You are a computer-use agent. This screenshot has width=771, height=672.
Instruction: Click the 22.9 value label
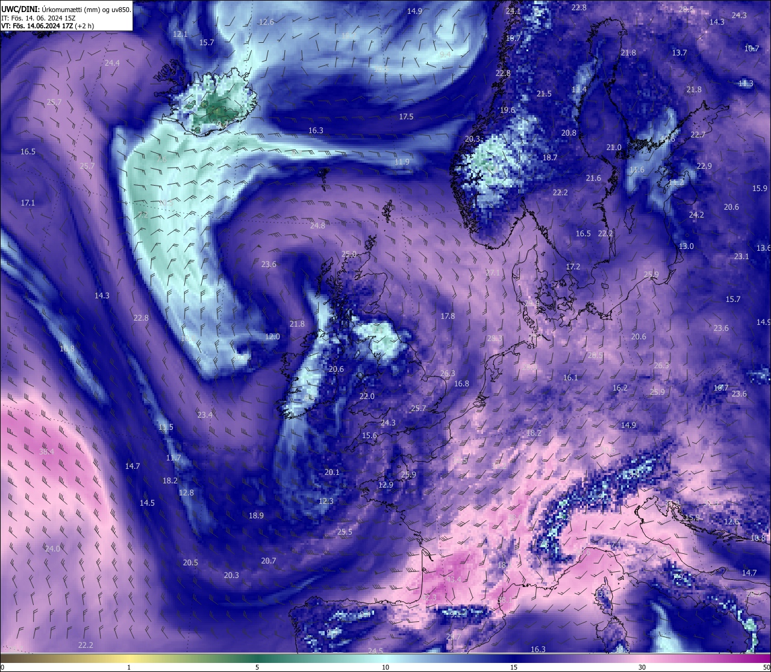click(x=704, y=166)
